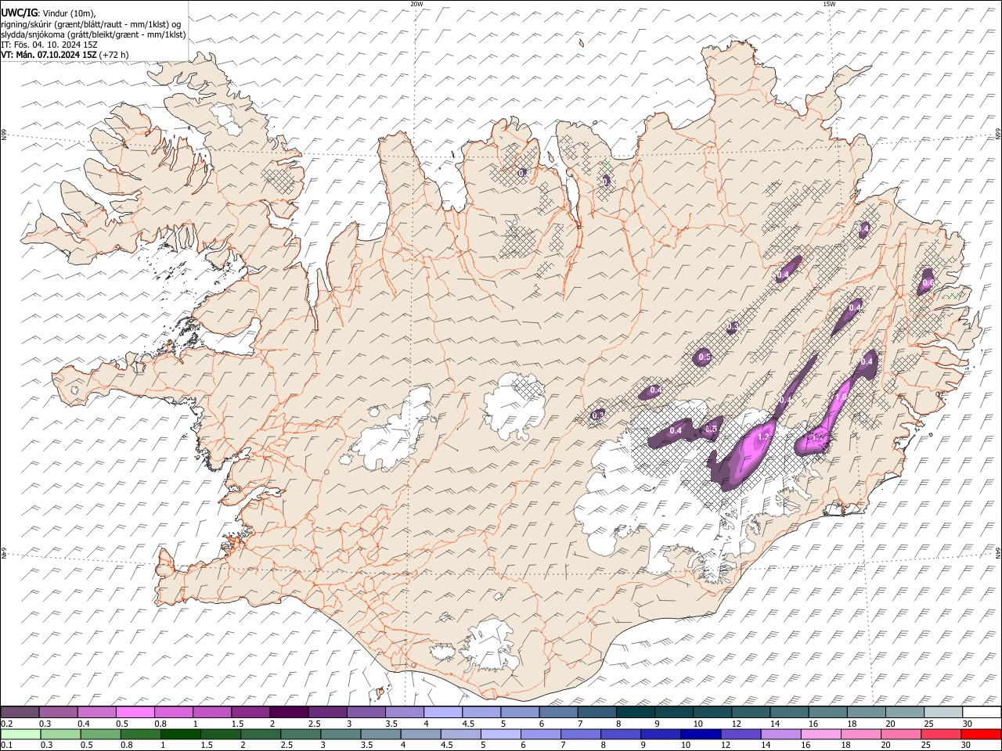
Task: Click the bottom-row swatch between 20 and 25
Action: (899, 734)
